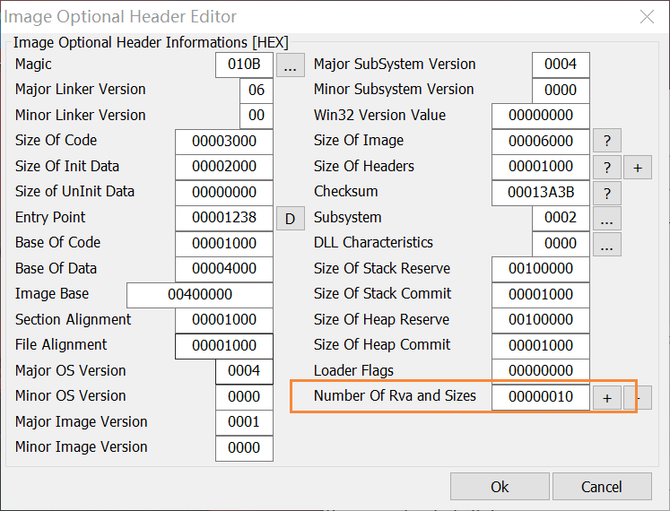
Task: Click the ? button next to Checksum
Action: click(606, 193)
